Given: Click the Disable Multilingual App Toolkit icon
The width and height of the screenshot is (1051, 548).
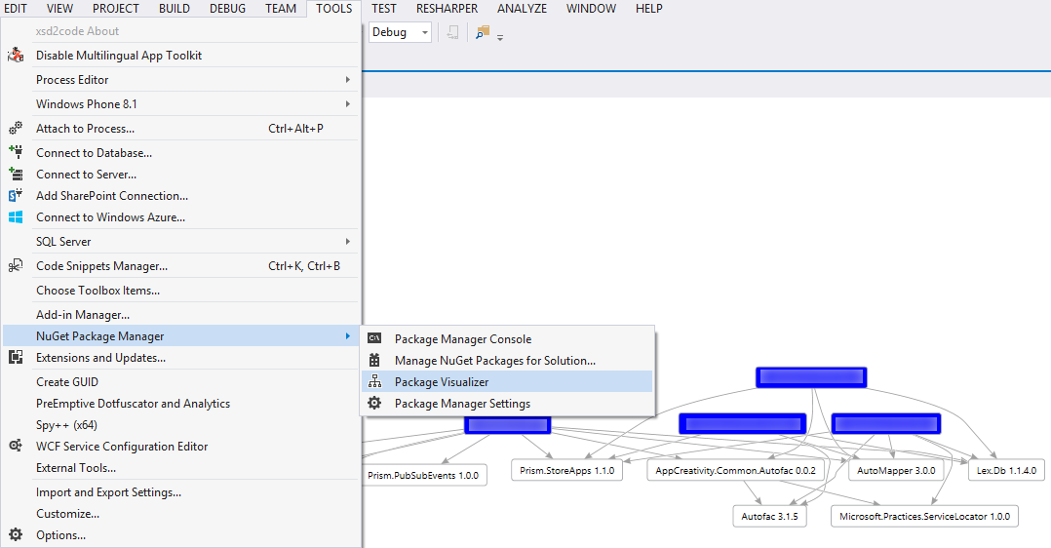Looking at the screenshot, I should pos(16,55).
